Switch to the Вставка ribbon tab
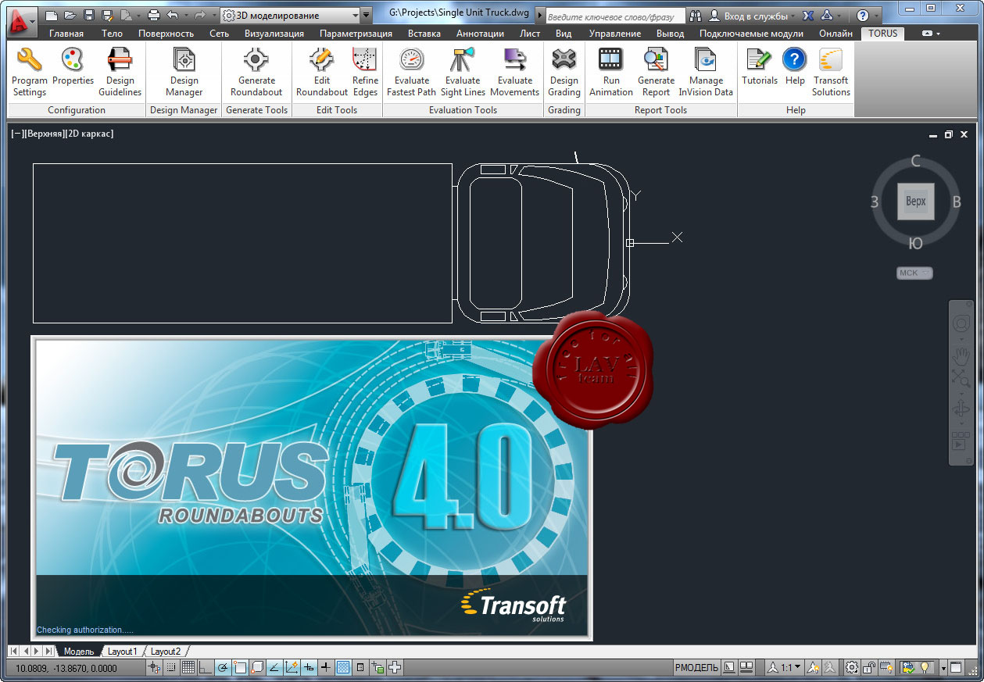Viewport: 984px width, 682px height. click(x=424, y=34)
